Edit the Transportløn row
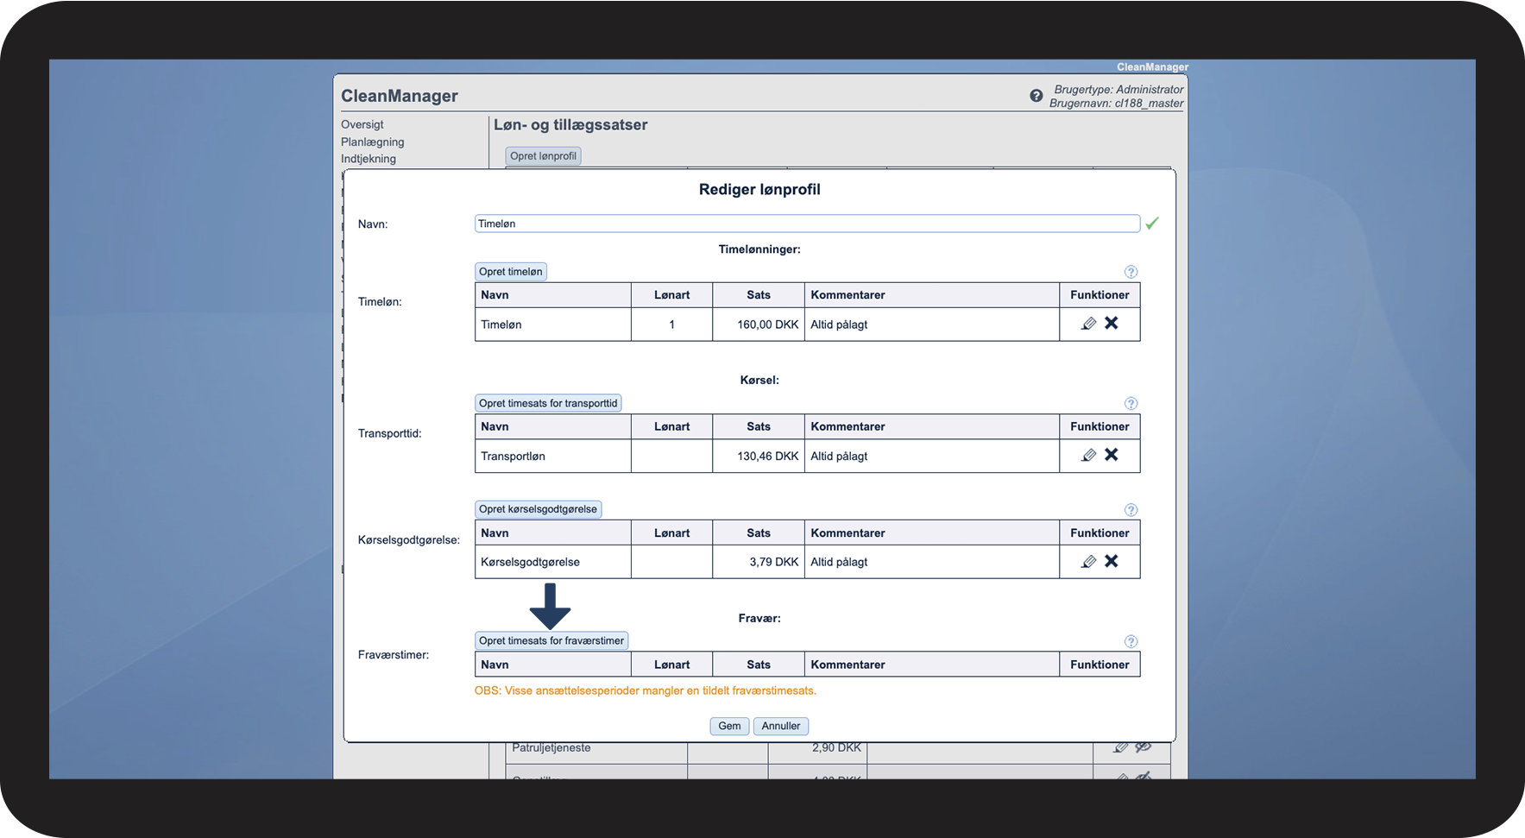 pos(1088,455)
